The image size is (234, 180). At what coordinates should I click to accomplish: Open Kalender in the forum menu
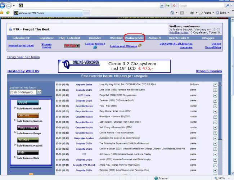click(95, 38)
